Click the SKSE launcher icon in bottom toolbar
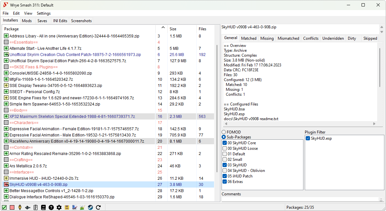 tap(27, 207)
